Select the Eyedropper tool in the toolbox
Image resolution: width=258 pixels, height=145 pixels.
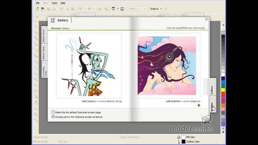(36, 102)
